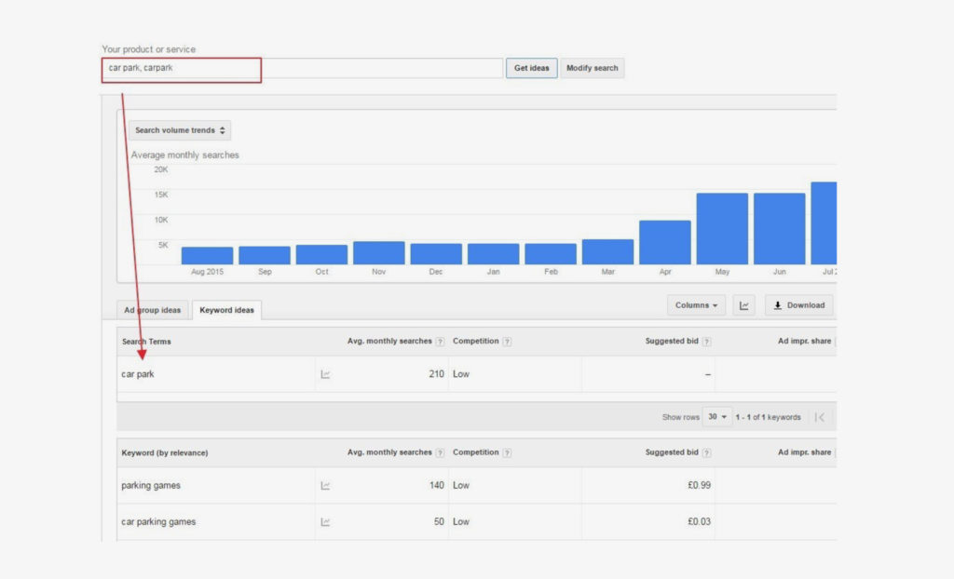This screenshot has height=579, width=954.
Task: Click Avg. monthly searches header in Search Terms table
Action: click(x=389, y=342)
